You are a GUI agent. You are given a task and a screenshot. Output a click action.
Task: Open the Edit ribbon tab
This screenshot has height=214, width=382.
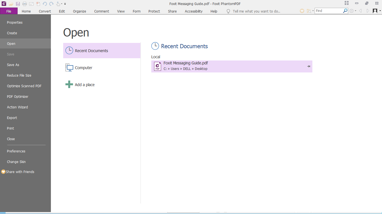click(62, 11)
